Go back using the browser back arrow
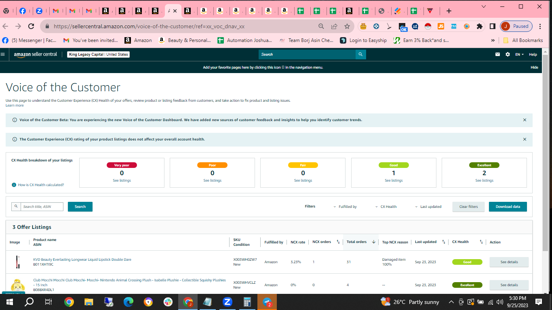This screenshot has height=310, width=552. pyautogui.click(x=5, y=26)
